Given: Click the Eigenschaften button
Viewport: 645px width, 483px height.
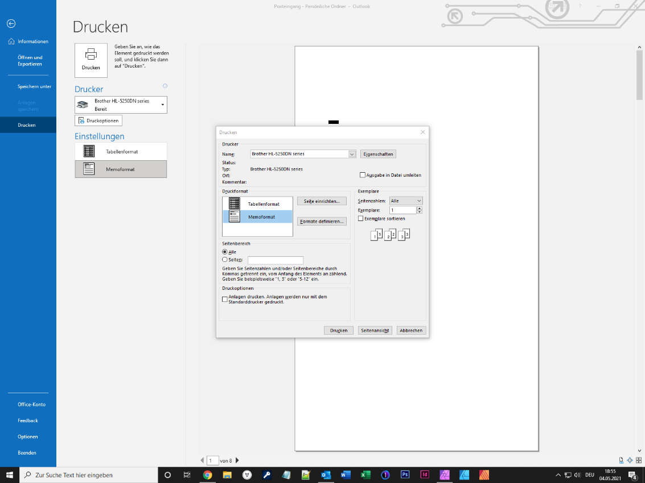Looking at the screenshot, I should pos(377,154).
